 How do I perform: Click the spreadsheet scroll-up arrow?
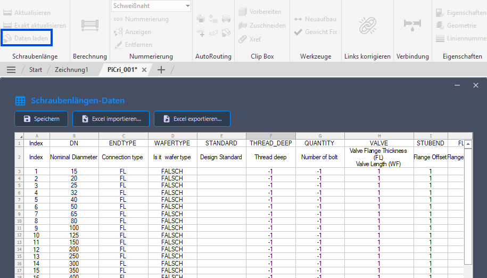tap(468, 144)
